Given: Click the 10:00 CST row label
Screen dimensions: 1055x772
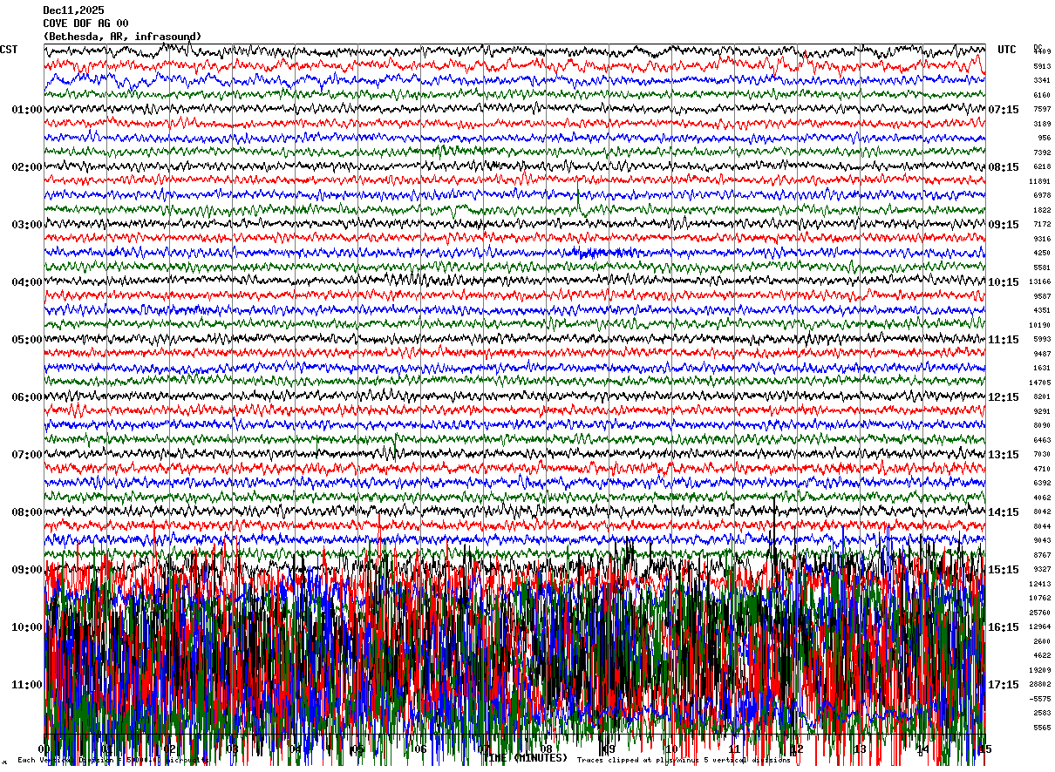Looking at the screenshot, I should (x=26, y=627).
